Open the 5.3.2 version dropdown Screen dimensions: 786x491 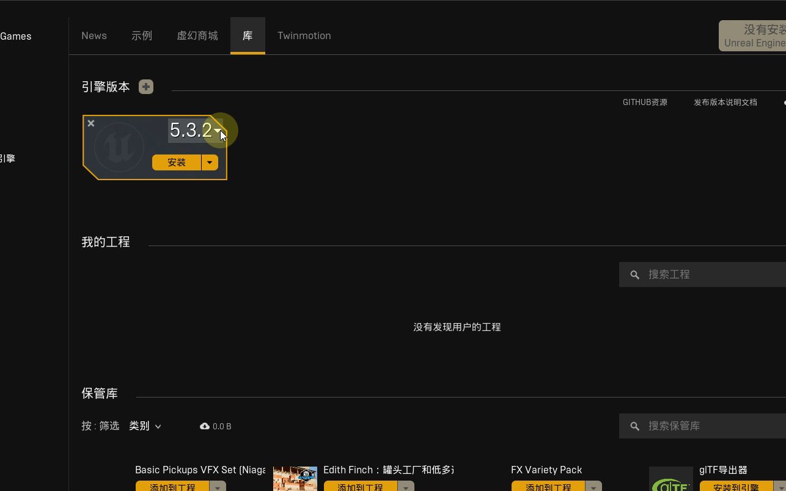196,129
